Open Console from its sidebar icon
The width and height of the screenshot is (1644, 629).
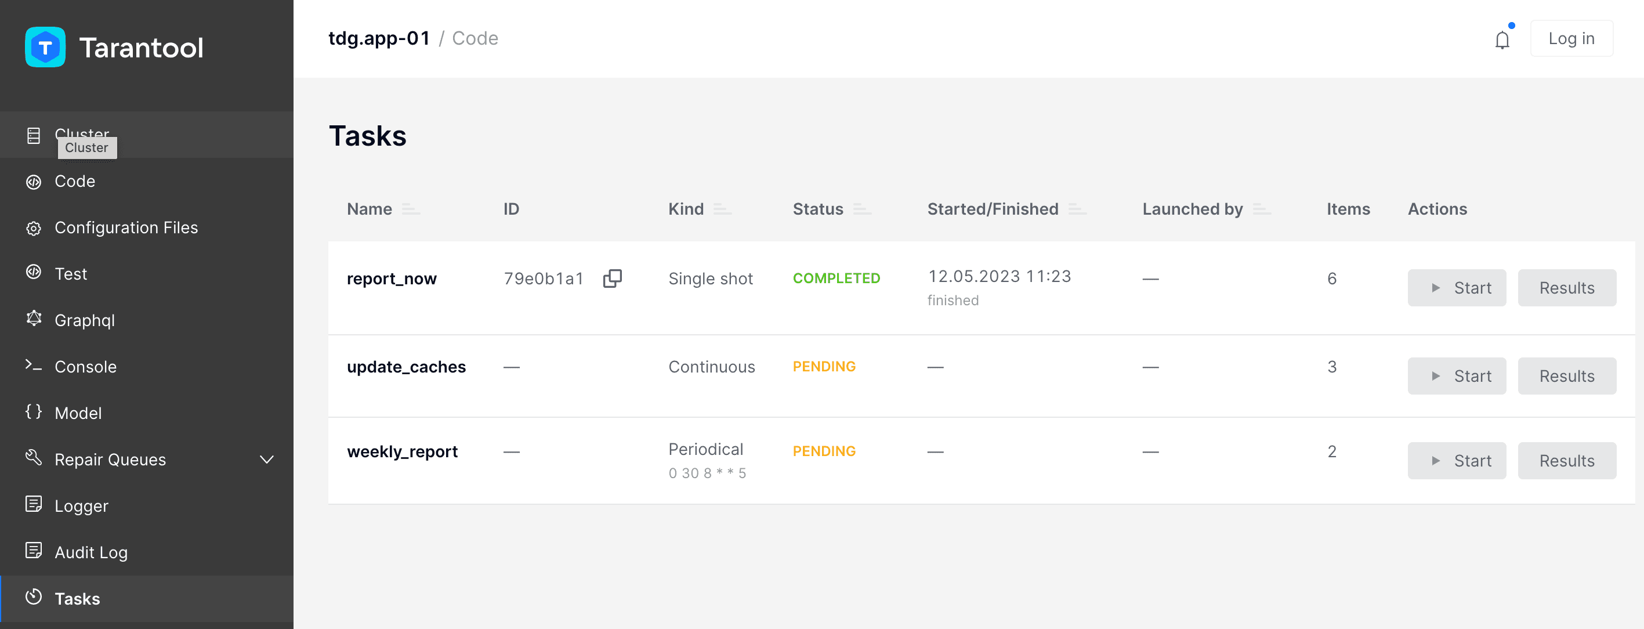[34, 365]
